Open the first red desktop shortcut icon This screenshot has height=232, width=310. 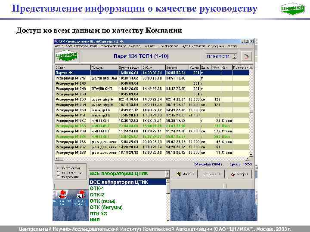point(62,194)
